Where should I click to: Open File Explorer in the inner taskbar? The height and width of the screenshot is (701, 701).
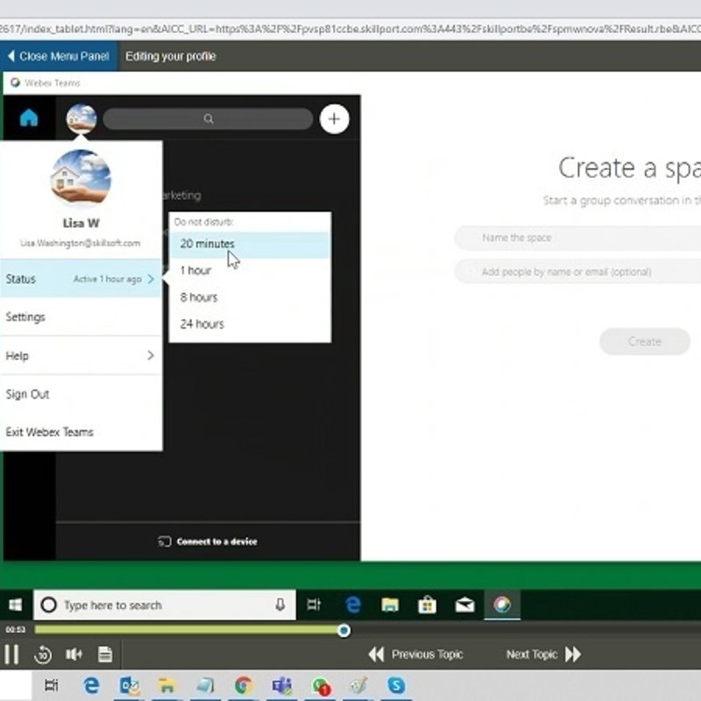coord(390,605)
